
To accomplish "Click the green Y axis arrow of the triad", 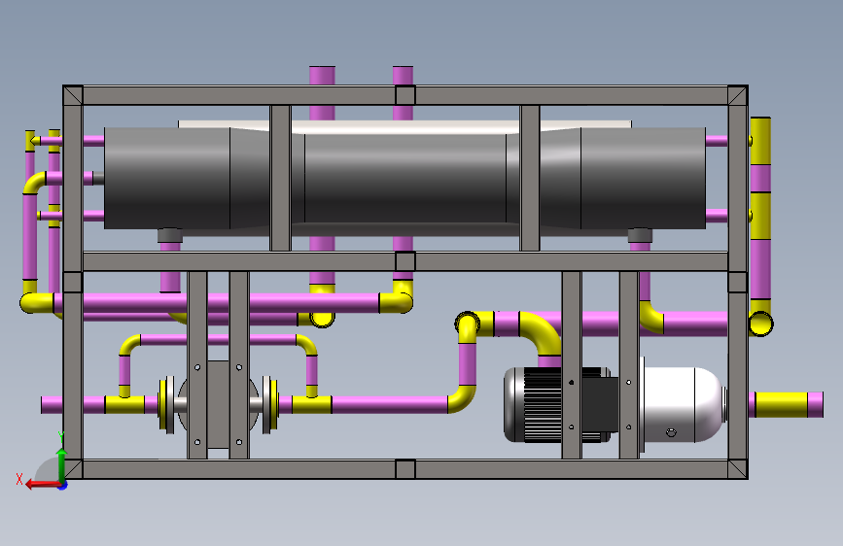I will tap(61, 464).
